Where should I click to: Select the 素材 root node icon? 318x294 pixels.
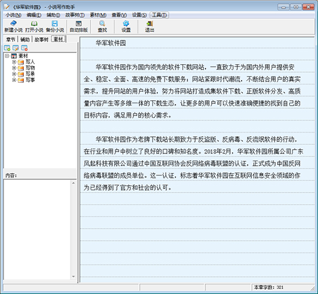(14, 56)
